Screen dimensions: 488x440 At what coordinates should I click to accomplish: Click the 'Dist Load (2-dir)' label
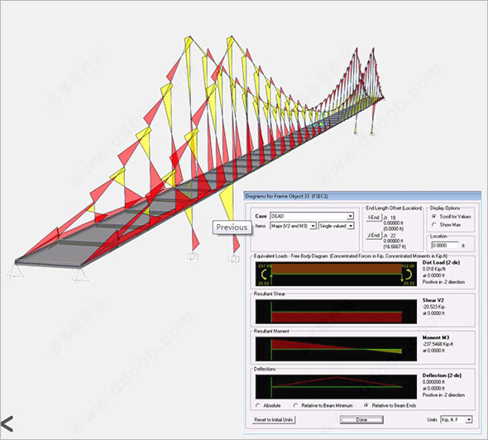(441, 263)
